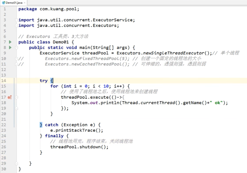This screenshot has width=247, height=173.
Task: Run class Demo01 with line 7 gutter arrow
Action: coord(10,42)
